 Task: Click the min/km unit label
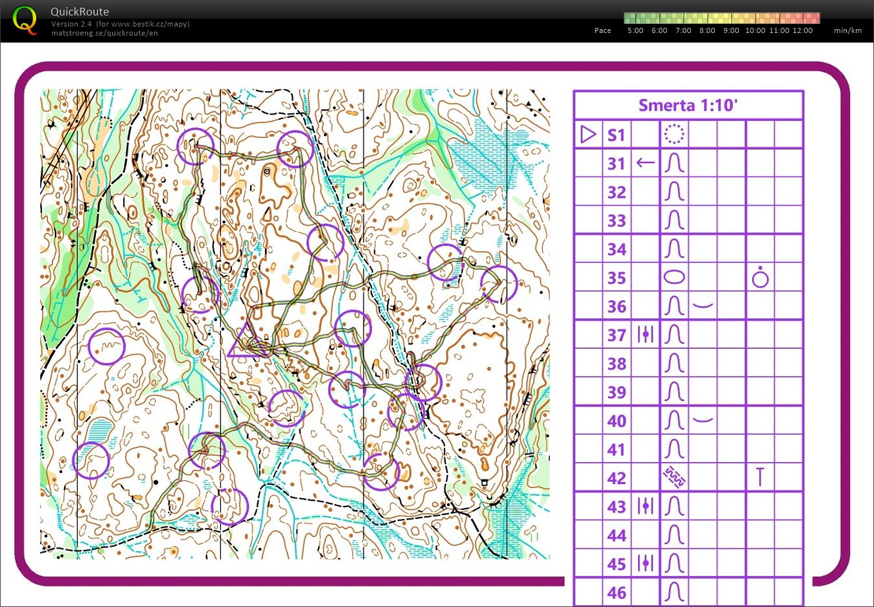pos(847,30)
